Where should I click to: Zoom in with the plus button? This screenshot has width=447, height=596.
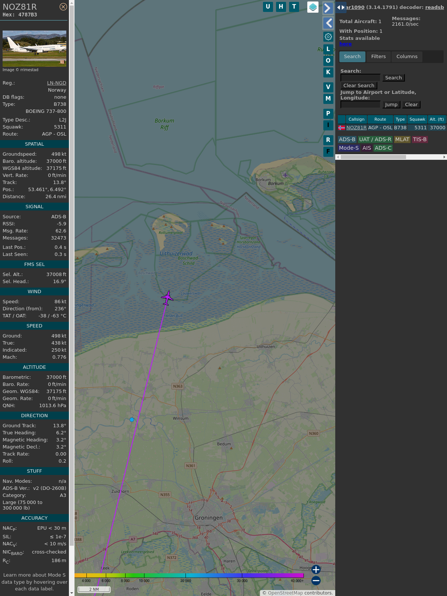tap(316, 570)
